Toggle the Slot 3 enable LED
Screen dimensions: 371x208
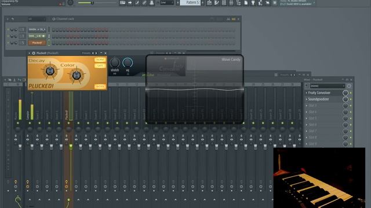point(351,106)
